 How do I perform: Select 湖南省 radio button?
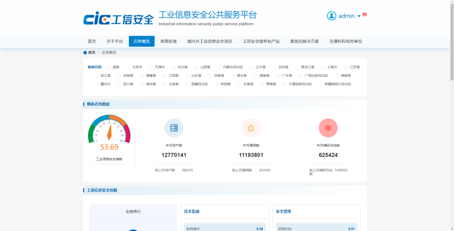click(255, 76)
